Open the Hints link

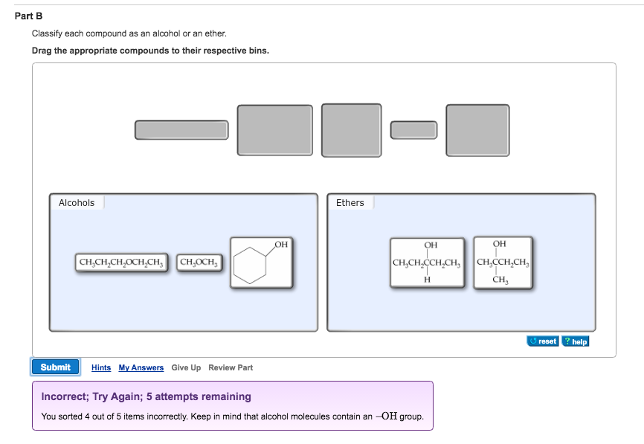(x=100, y=367)
